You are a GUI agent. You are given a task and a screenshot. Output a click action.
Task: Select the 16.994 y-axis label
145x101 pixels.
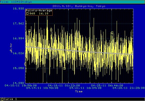[x=18, y=38]
